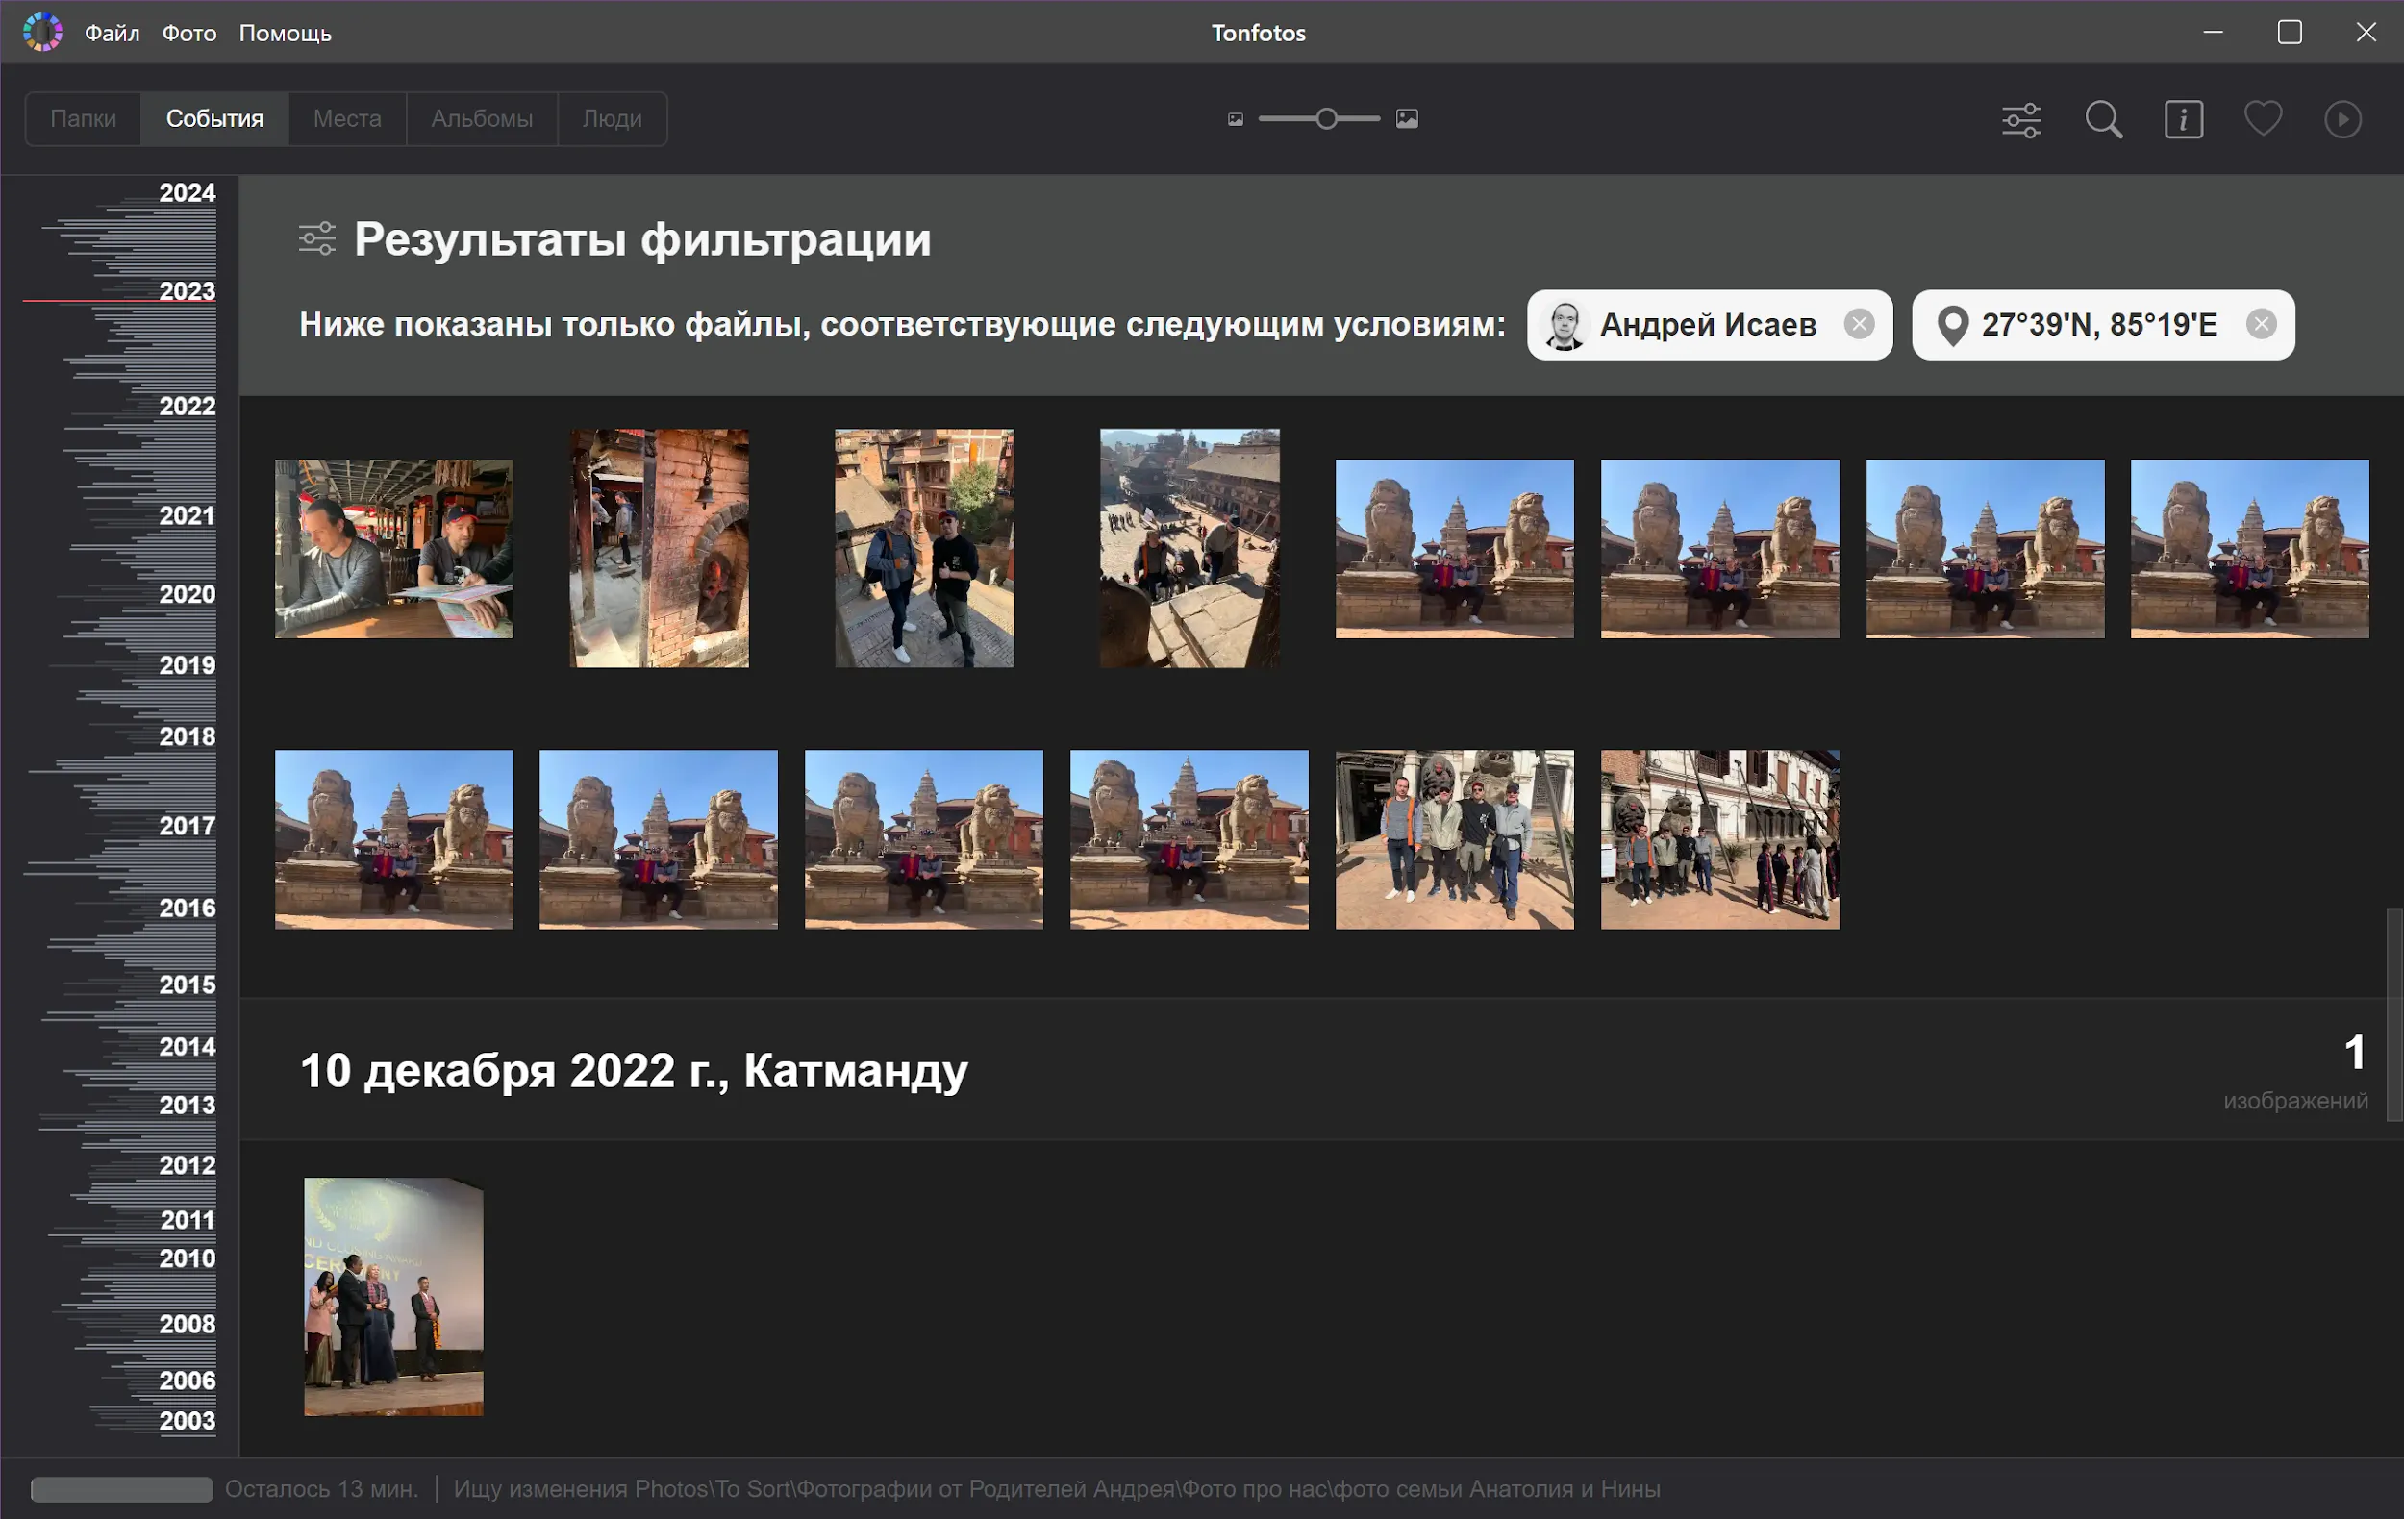The height and width of the screenshot is (1519, 2404).
Task: Click the large thumbnail size icon
Action: 1407,119
